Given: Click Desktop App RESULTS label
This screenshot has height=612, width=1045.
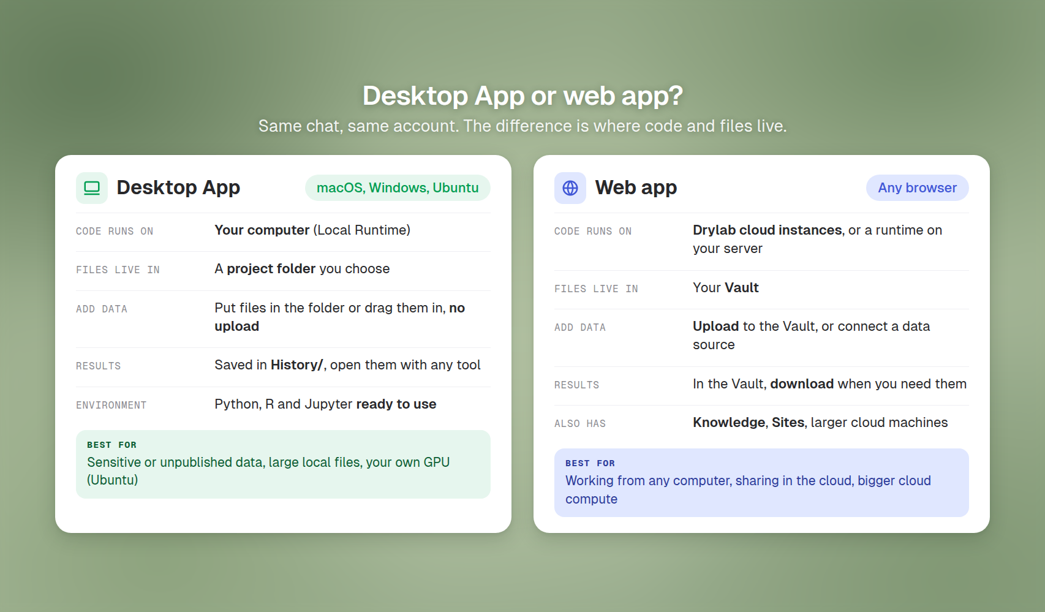Looking at the screenshot, I should coord(99,366).
